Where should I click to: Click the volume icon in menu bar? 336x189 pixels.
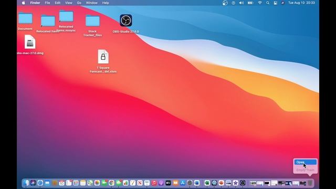[241, 3]
